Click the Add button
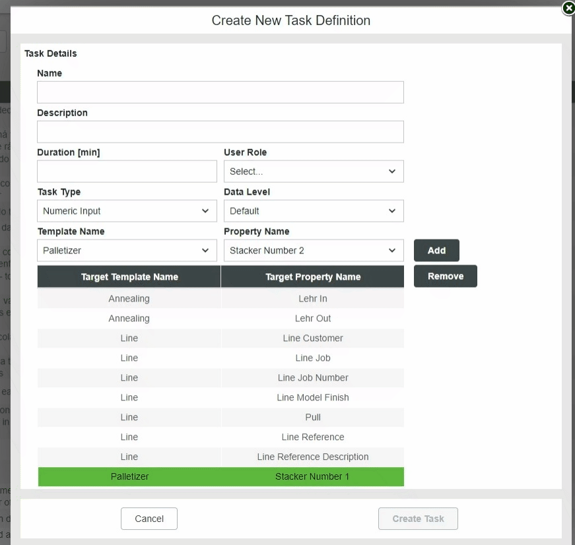This screenshot has height=545, width=575. click(436, 251)
